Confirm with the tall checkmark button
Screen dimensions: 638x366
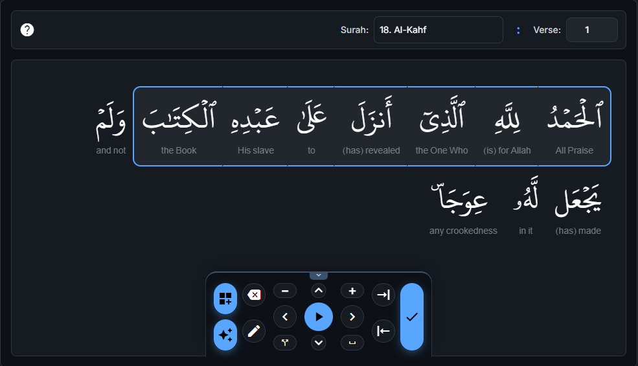(412, 317)
